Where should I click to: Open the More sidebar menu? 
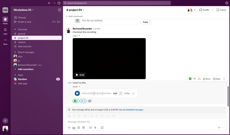[x=5, y=42]
